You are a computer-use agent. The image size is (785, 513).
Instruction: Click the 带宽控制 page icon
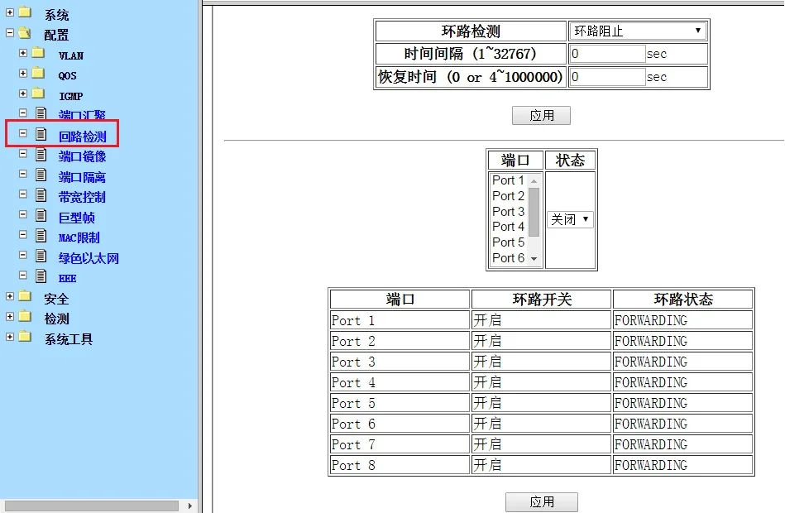tap(41, 194)
